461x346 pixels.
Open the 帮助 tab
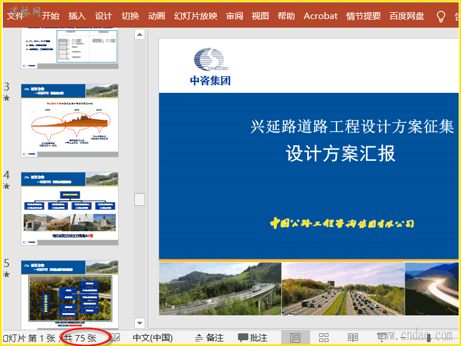tap(286, 16)
